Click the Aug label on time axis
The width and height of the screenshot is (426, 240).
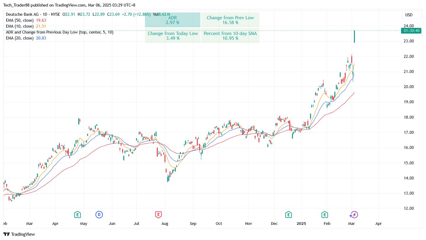[x=165, y=223]
